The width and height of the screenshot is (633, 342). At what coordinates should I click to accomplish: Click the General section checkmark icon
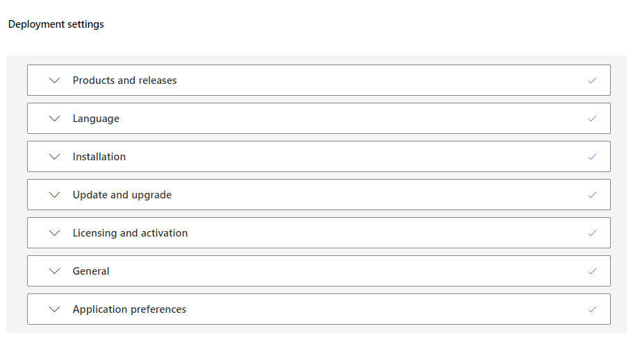click(x=592, y=271)
